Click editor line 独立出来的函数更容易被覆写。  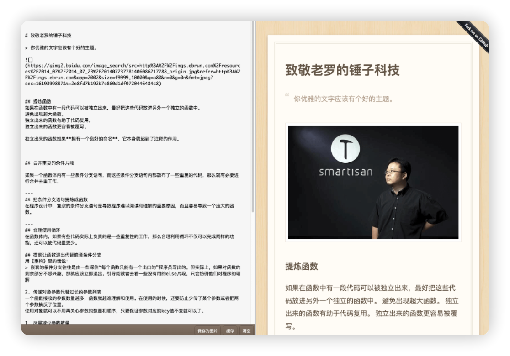coord(56,126)
